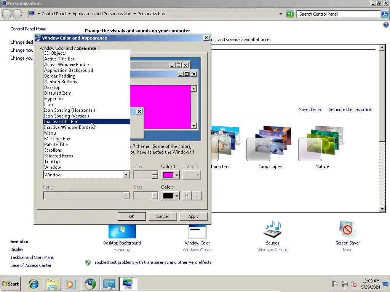Click the help question mark icon
390x292 pixels.
click(x=386, y=25)
